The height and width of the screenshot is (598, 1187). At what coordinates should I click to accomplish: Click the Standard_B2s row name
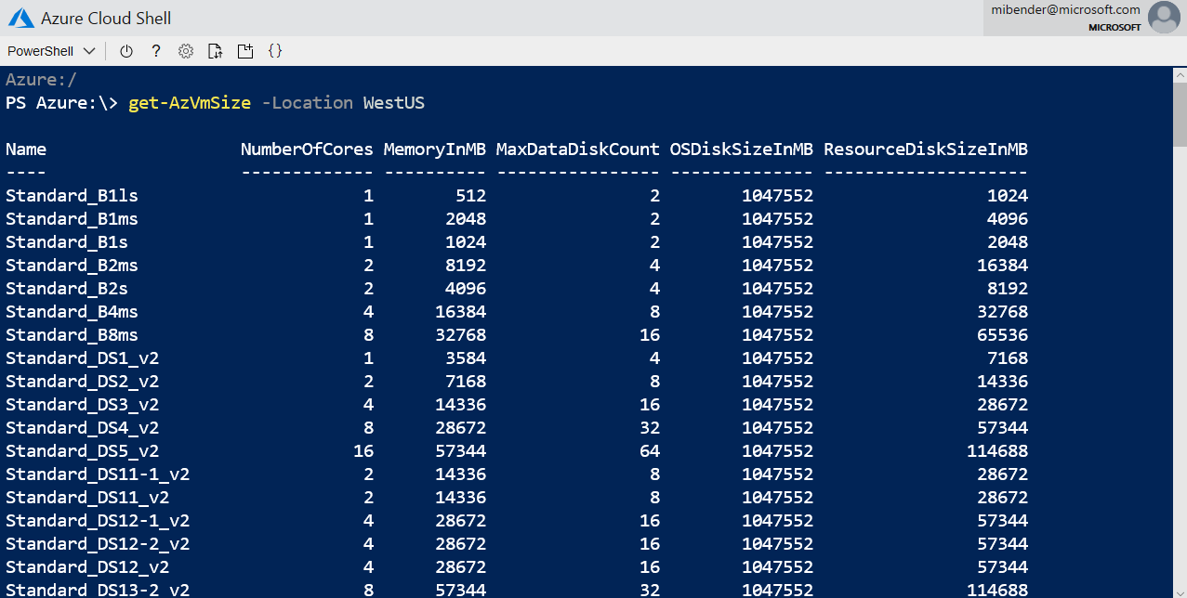pyautogui.click(x=67, y=289)
